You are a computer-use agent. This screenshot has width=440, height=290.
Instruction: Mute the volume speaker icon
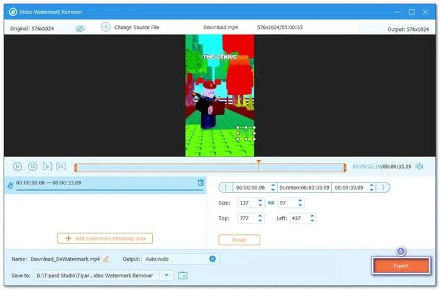click(418, 166)
